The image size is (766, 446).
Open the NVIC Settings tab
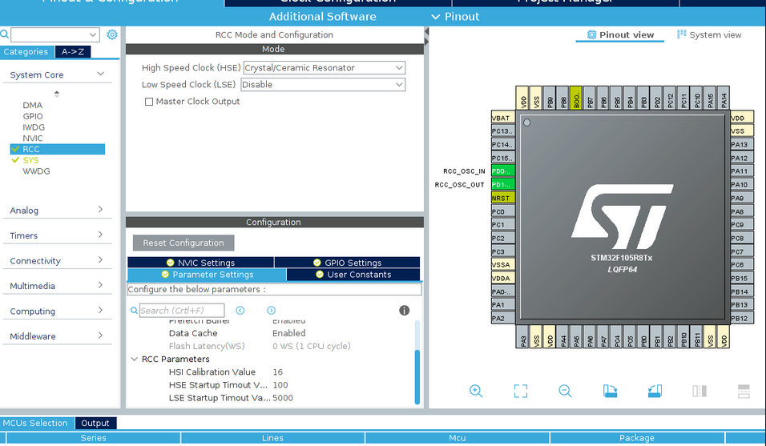(201, 263)
